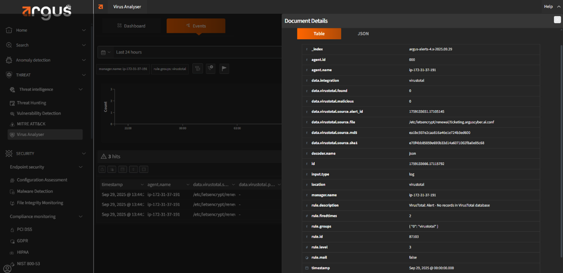Click the Argus logo in top bar

tap(101, 7)
